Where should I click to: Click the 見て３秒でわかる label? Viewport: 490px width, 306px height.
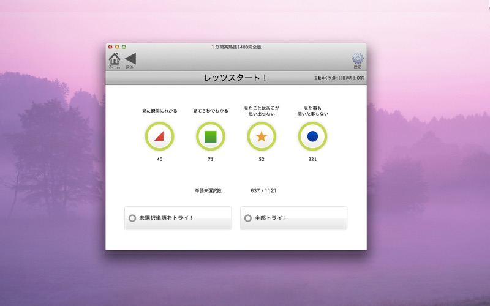210,111
